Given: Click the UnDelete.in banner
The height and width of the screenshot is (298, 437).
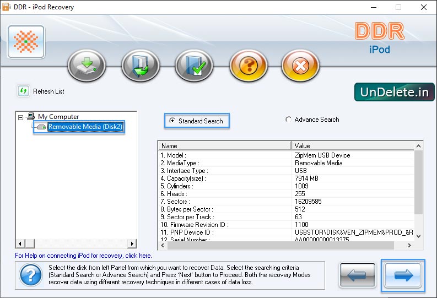Looking at the screenshot, I should [x=395, y=92].
